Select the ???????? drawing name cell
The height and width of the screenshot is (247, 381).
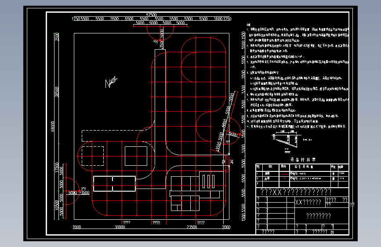coord(318,216)
